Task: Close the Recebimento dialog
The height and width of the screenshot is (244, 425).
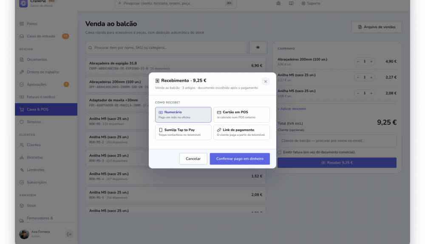Action: tap(265, 81)
